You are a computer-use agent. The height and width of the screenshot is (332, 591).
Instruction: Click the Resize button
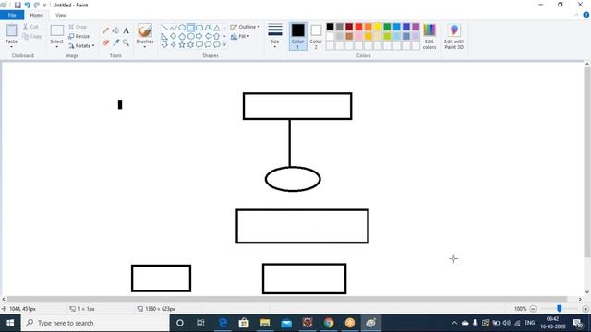79,36
